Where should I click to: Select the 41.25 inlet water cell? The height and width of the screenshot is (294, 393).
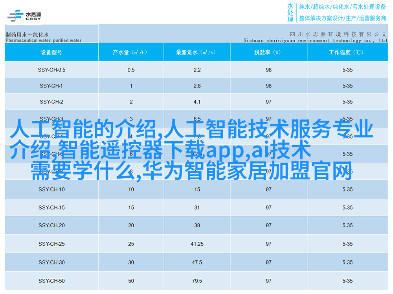pos(197,244)
